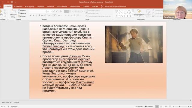Decrease font size with the smaller A icon
This screenshot has width=192, height=108.
coord(57,11)
